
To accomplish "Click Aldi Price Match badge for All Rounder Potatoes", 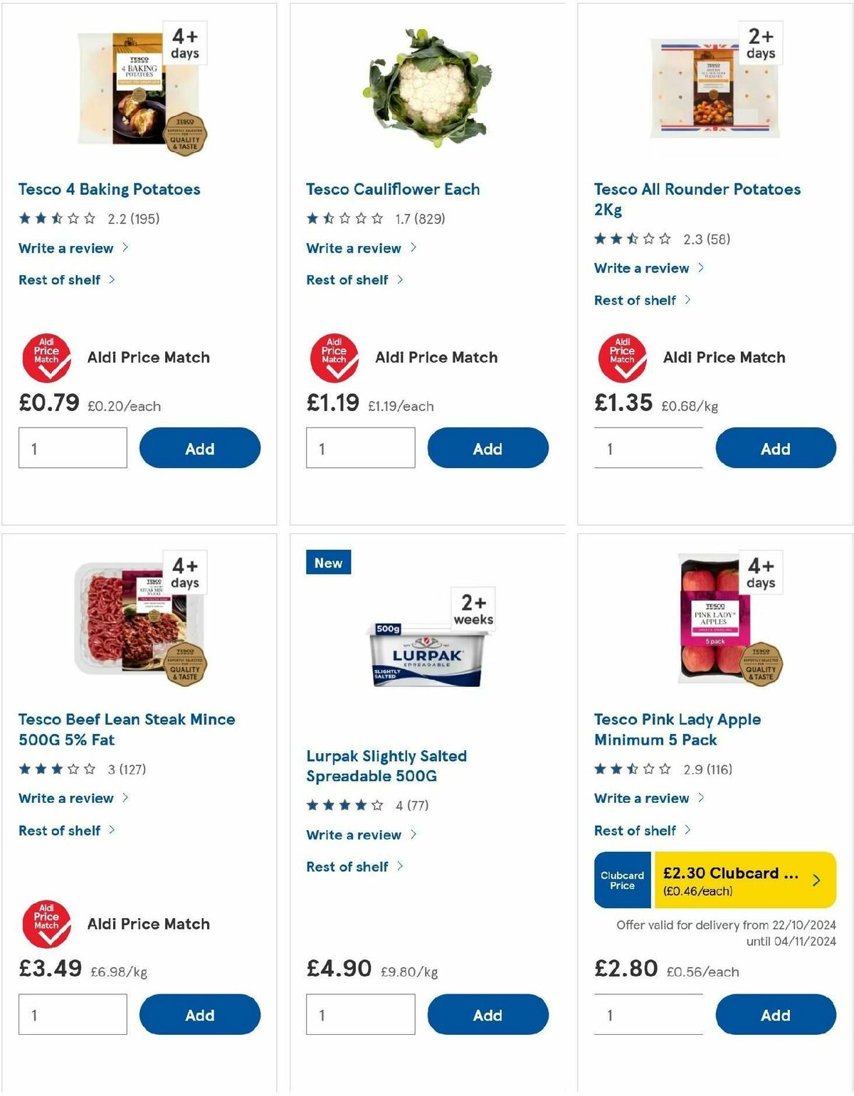I will tap(623, 357).
